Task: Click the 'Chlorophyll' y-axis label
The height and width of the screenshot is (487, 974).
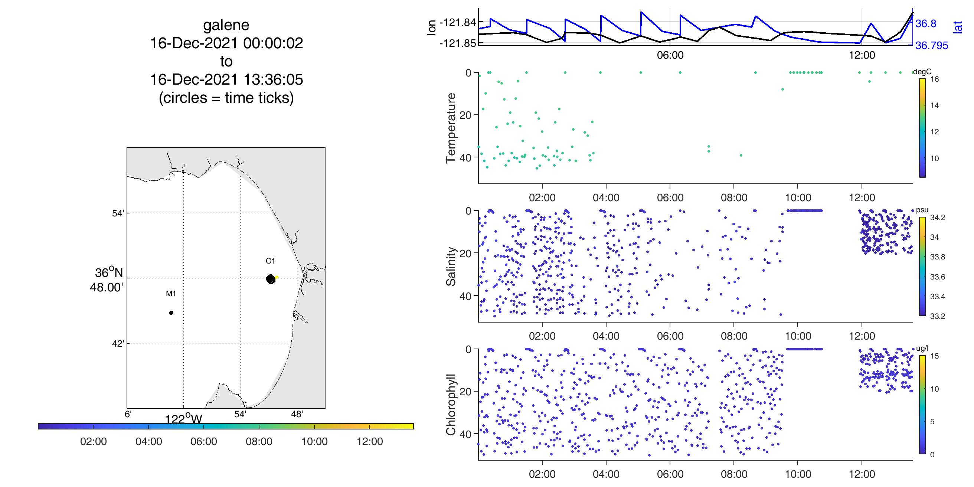Action: [451, 405]
